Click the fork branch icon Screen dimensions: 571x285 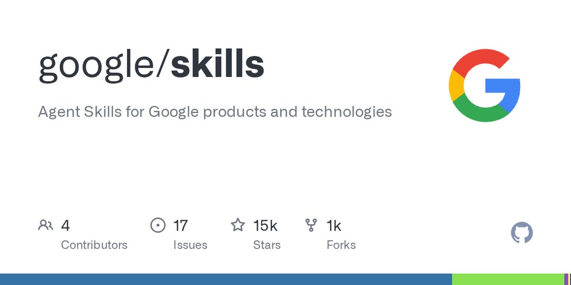[311, 225]
